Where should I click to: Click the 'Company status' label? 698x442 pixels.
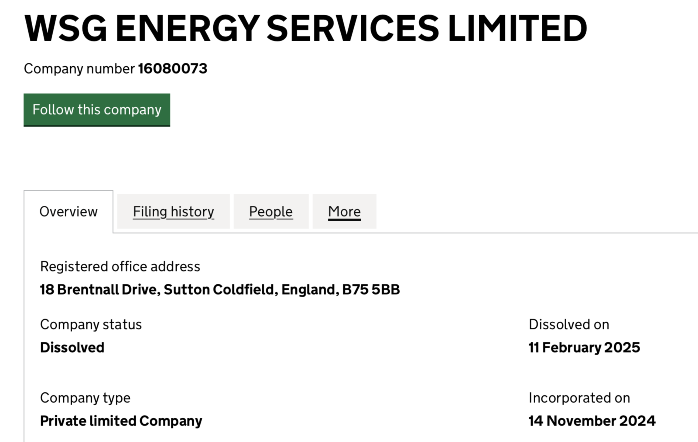[91, 325]
